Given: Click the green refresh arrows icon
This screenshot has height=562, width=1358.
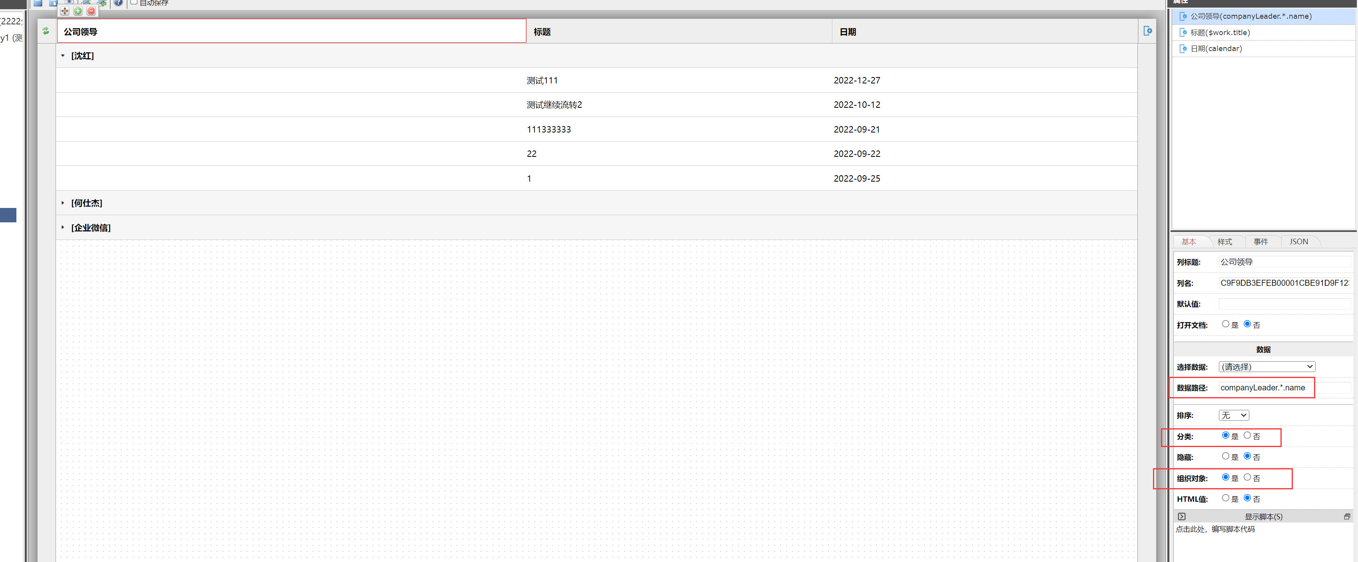Looking at the screenshot, I should (x=46, y=31).
